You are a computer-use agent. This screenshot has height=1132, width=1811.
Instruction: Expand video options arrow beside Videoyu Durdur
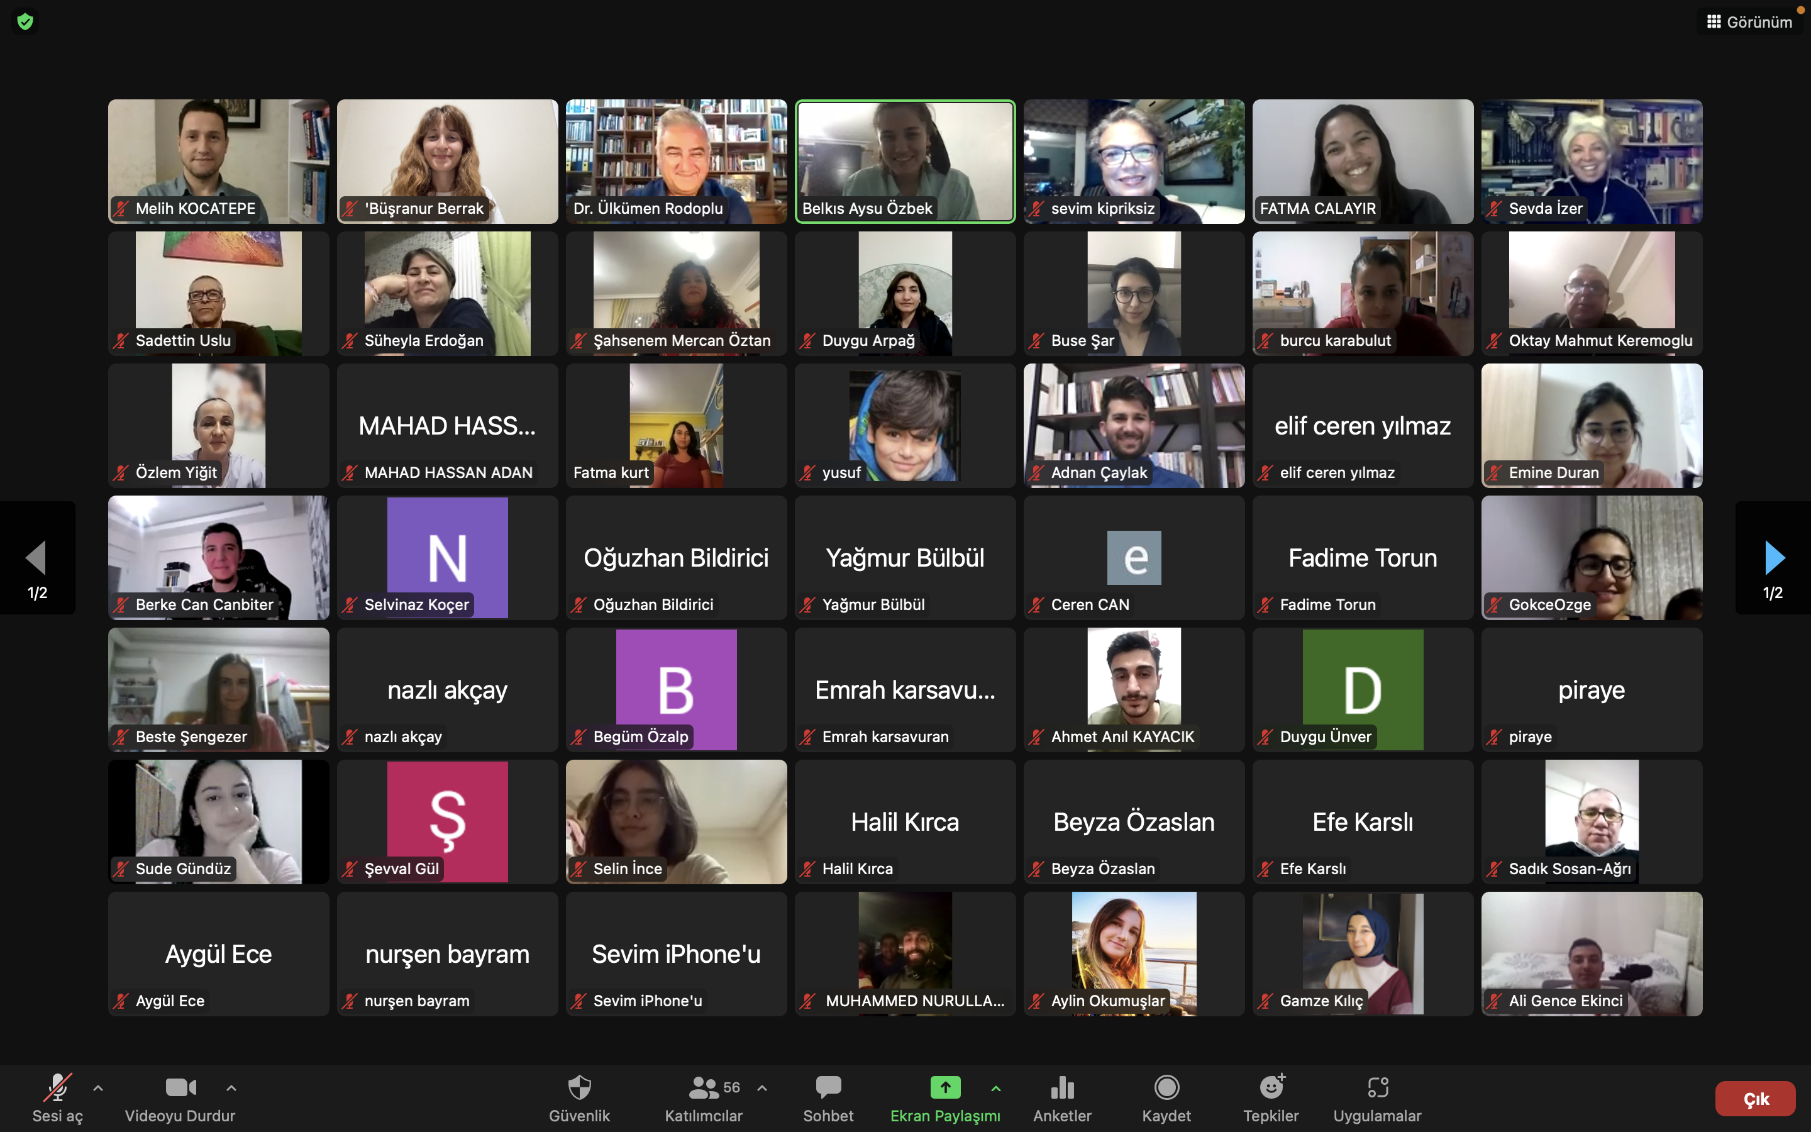tap(231, 1088)
